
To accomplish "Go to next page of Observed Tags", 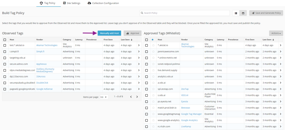I will [137, 97].
